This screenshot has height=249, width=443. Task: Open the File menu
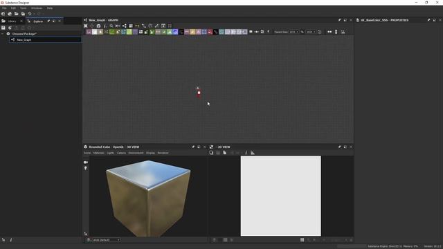tap(4, 8)
